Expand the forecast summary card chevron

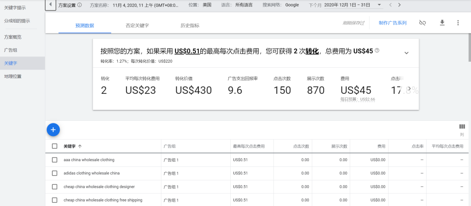pyautogui.click(x=406, y=53)
